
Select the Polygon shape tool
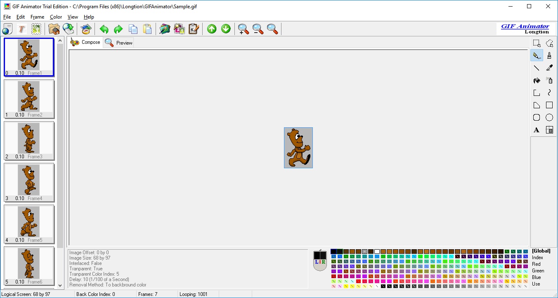point(537,105)
